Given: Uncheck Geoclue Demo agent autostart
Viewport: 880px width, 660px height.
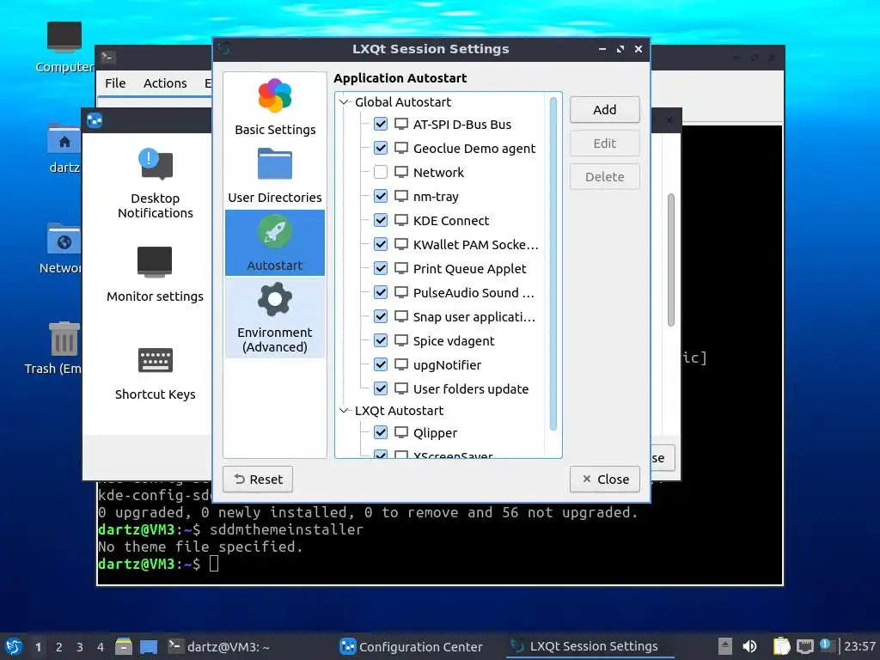Looking at the screenshot, I should click(381, 148).
